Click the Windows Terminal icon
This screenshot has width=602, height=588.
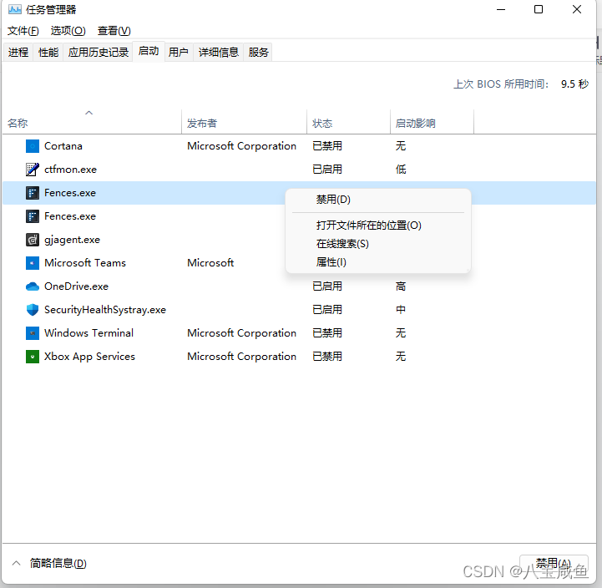point(33,333)
